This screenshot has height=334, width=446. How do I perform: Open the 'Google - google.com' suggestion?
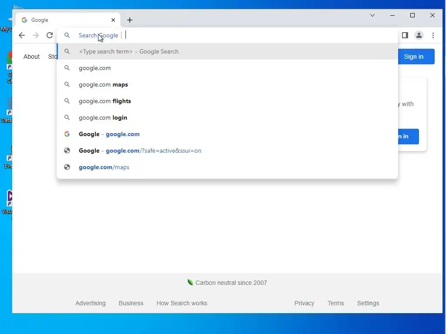click(227, 134)
